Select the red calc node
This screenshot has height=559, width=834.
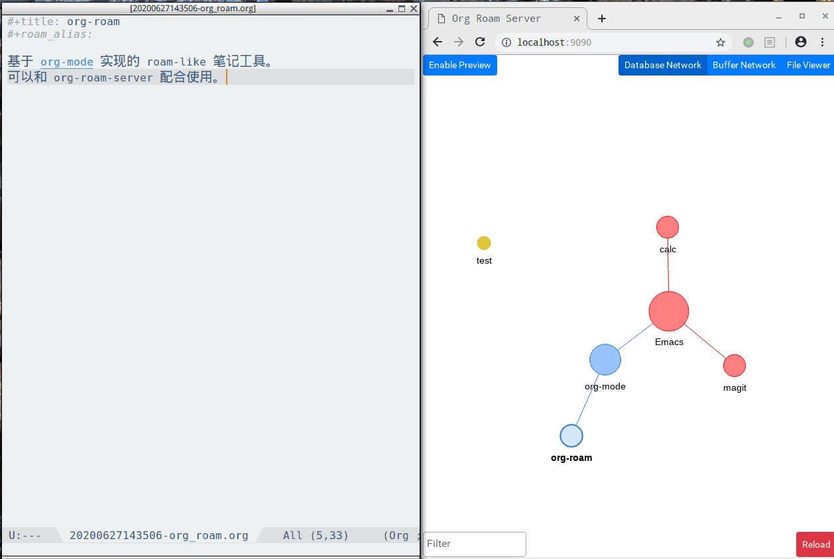click(x=668, y=227)
